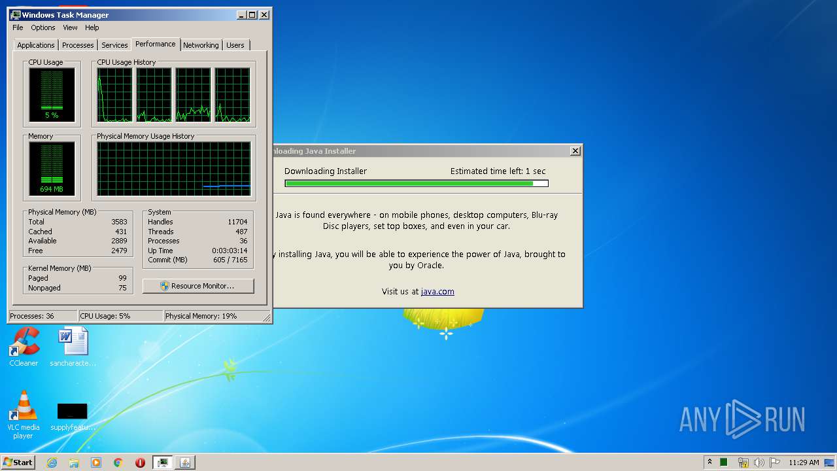Open the volume speaker tray icon

pyautogui.click(x=759, y=462)
